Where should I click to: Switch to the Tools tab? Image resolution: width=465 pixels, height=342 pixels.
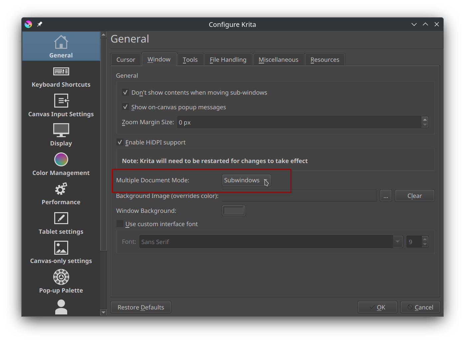coord(190,60)
